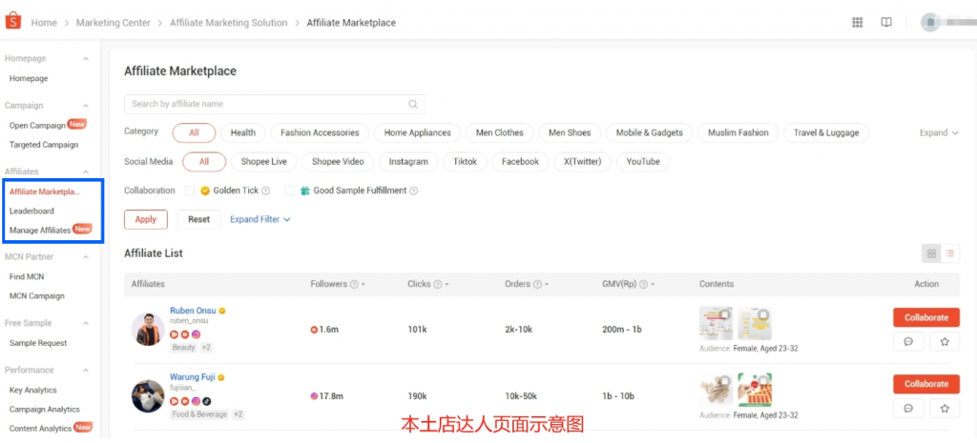977x443 pixels.
Task: Switch to list view icon
Action: point(950,253)
